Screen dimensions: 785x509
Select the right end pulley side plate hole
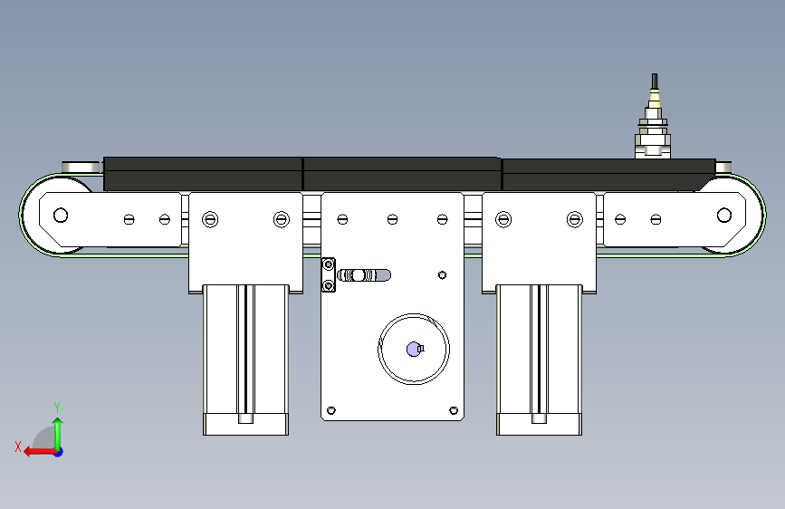pos(724,216)
